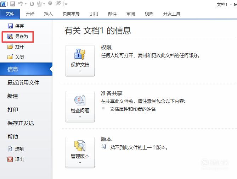Click the version document icon beside 找不到此文件的上一个版本
The height and width of the screenshot is (179, 237).
(x=103, y=147)
